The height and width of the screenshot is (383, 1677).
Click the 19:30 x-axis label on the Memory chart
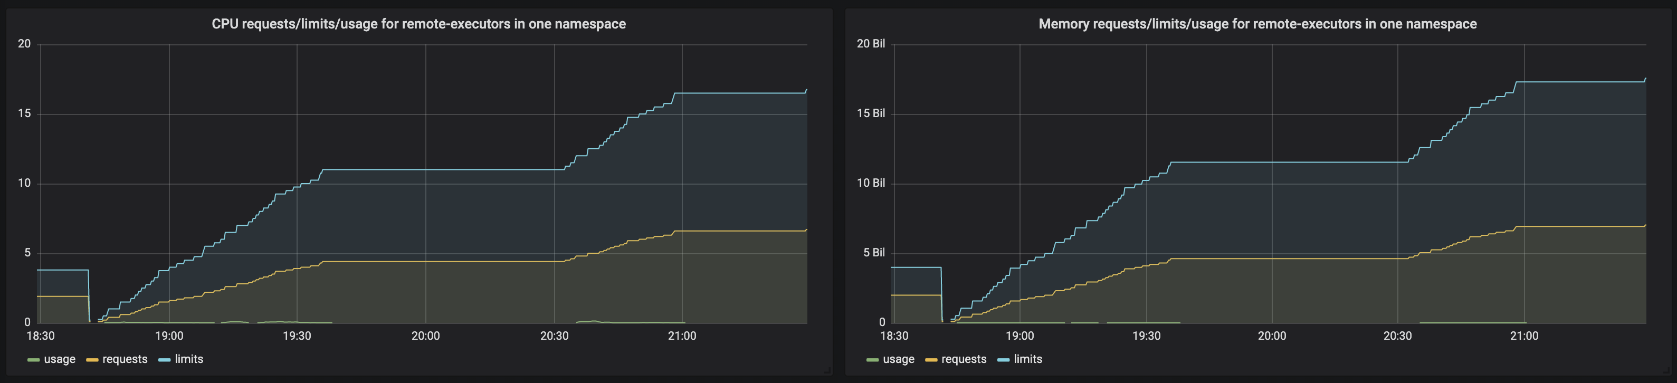tap(1147, 336)
